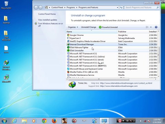The height and width of the screenshot is (124, 165).
Task: Select IObit Malware Fighter icon
Action: click(68, 48)
